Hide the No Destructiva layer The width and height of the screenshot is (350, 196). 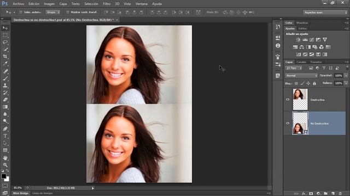pos(288,123)
